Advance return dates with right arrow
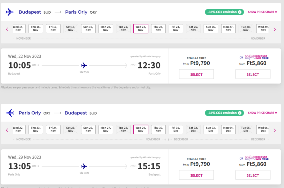284x188 pixels. coord(275,130)
